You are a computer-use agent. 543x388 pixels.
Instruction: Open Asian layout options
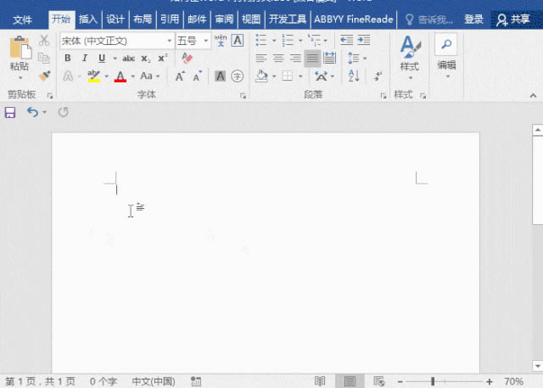click(321, 76)
